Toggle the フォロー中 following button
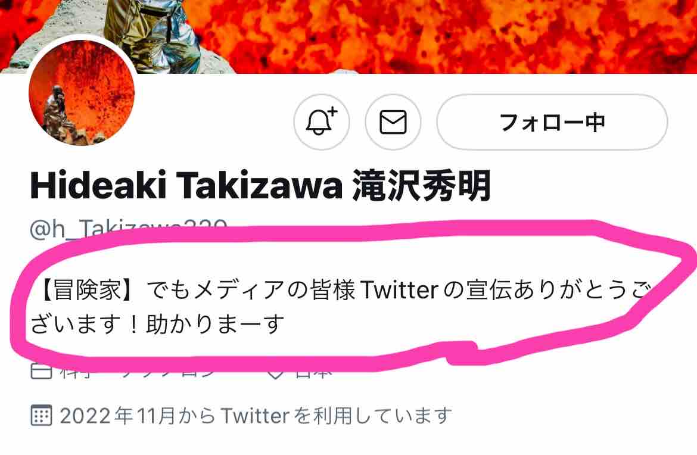The height and width of the screenshot is (455, 697). click(552, 121)
